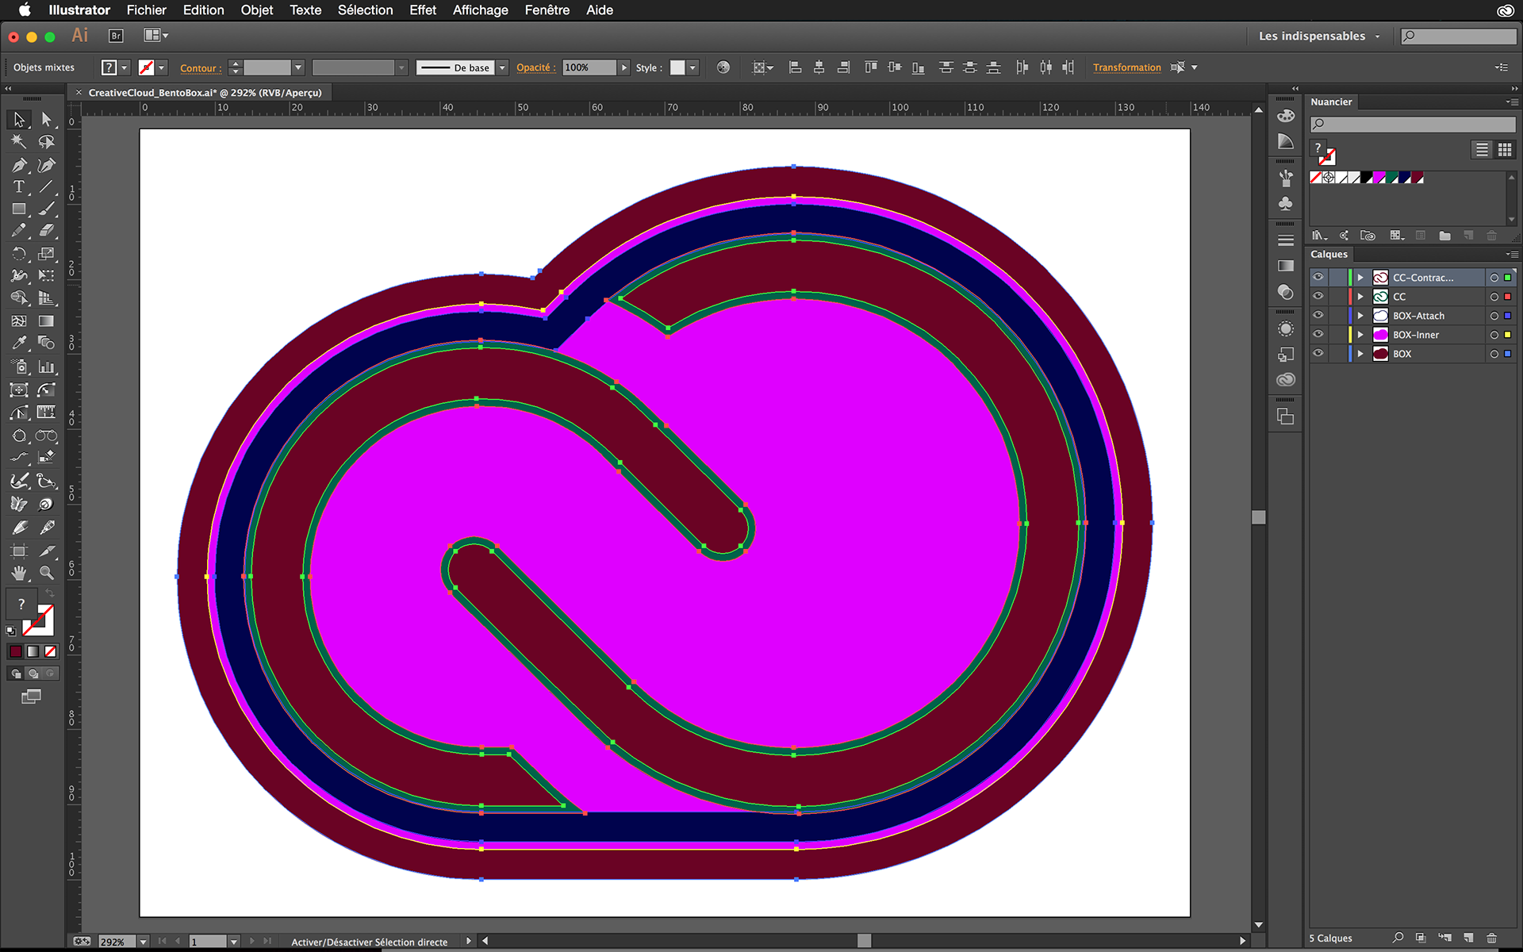Select the Line Segment tool

(46, 187)
